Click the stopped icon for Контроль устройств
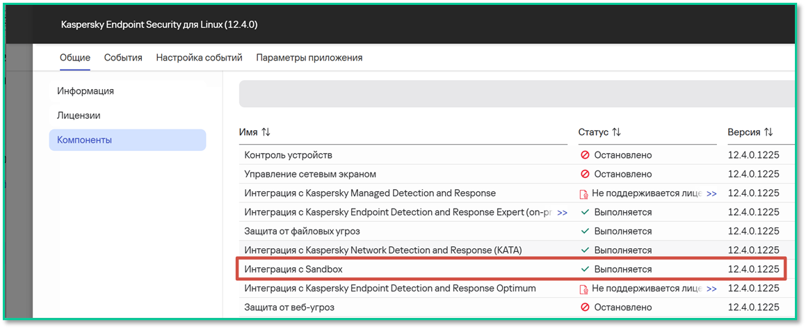 pos(584,154)
